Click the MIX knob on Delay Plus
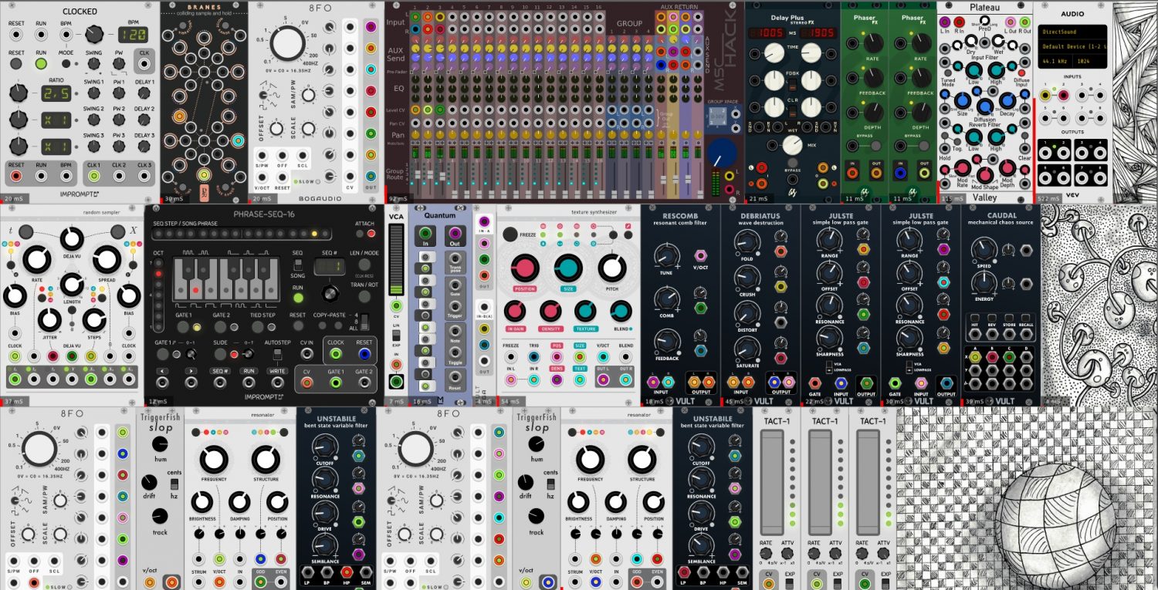Image resolution: width=1158 pixels, height=590 pixels. 792,145
